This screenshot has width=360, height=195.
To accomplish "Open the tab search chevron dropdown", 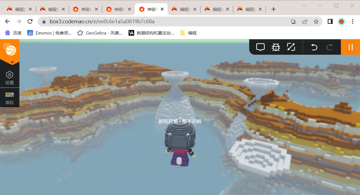I will (304, 6).
